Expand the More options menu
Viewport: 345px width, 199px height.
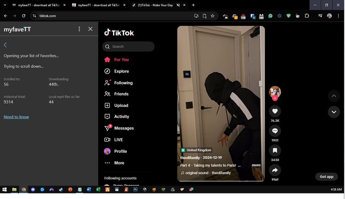coord(115,163)
